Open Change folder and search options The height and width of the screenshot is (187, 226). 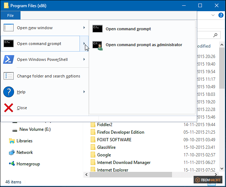click(x=45, y=76)
